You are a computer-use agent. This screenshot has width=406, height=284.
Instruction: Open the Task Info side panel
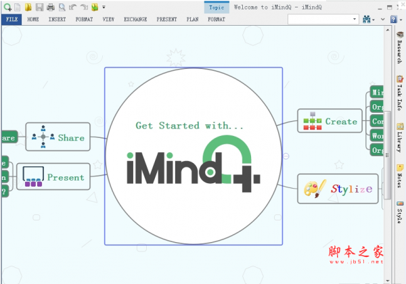400,93
